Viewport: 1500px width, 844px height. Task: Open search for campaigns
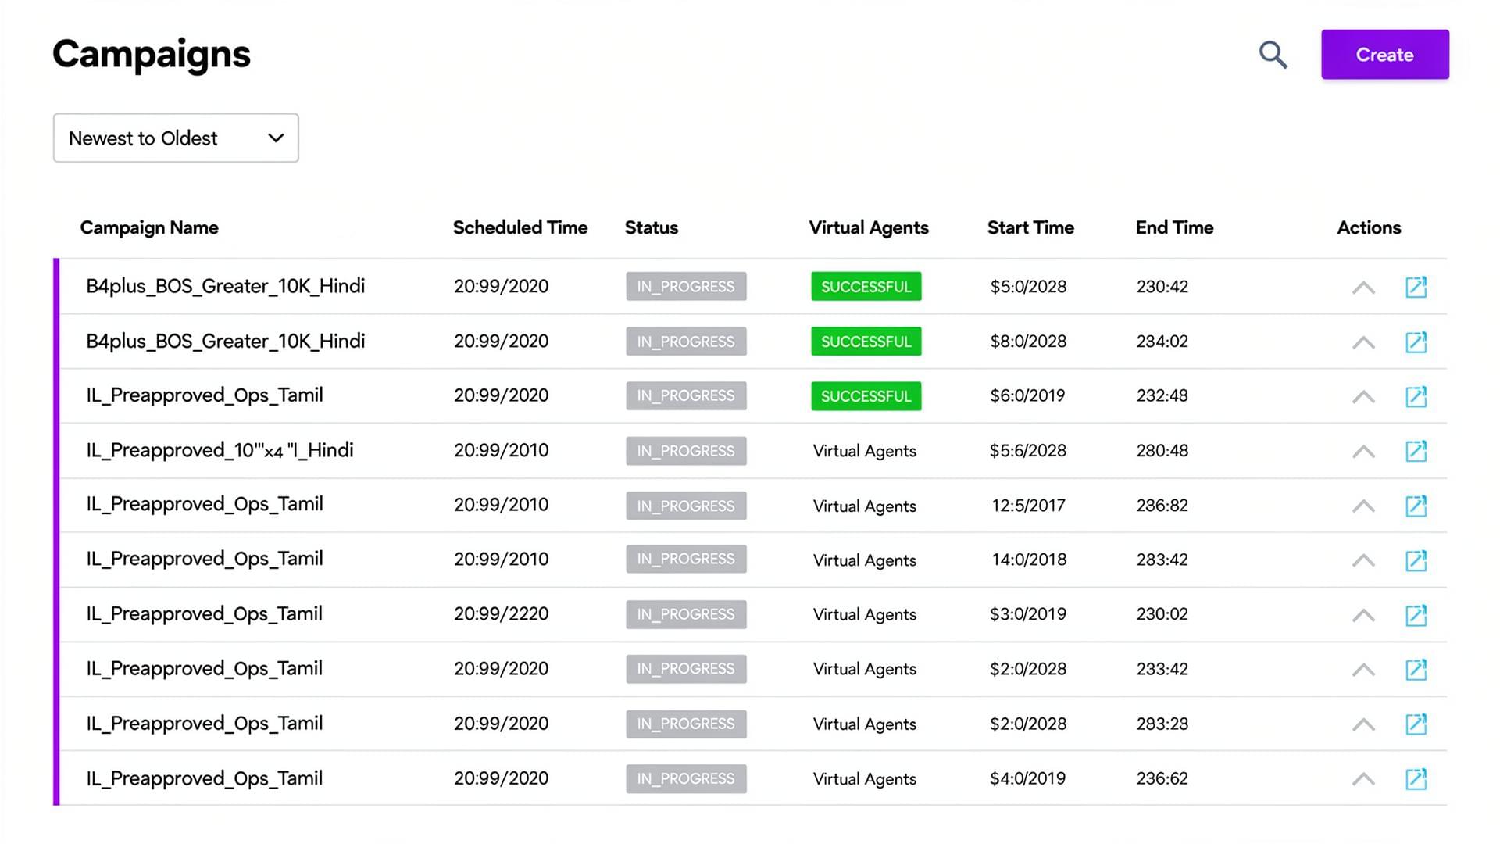1273,55
